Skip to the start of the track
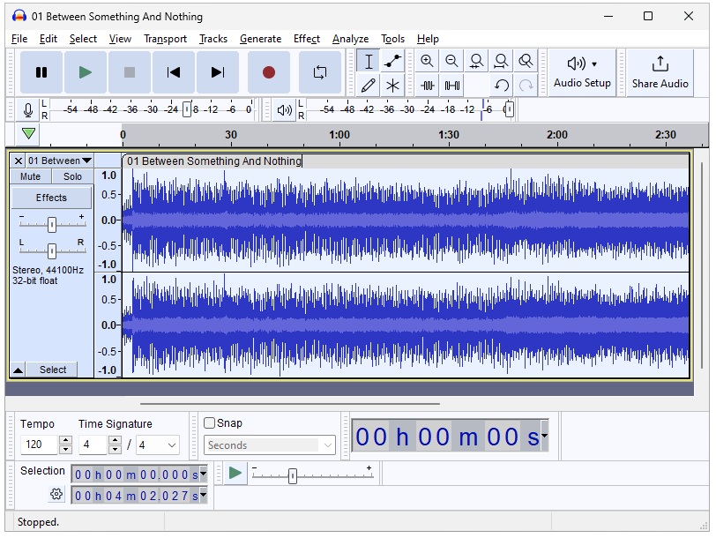This screenshot has height=538, width=716. point(174,72)
